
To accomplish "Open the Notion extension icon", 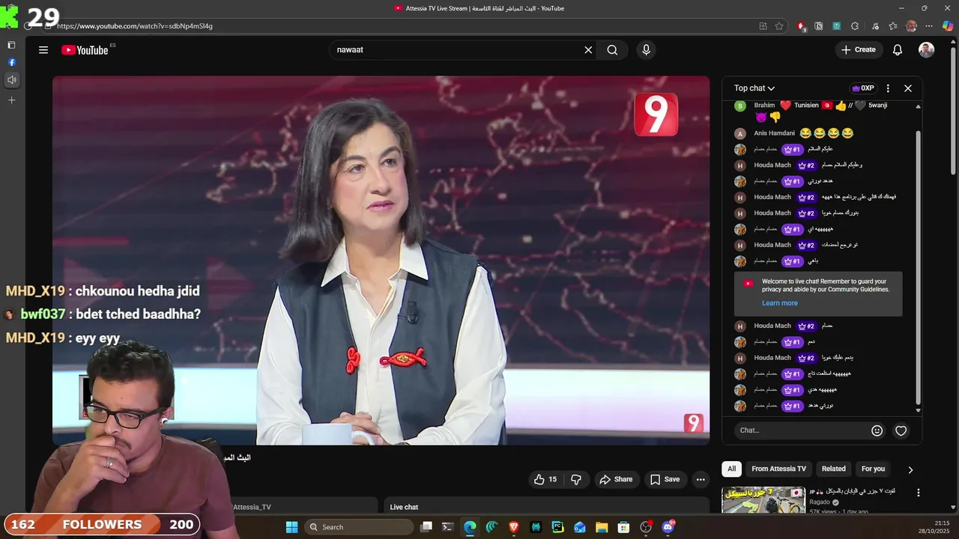I will click(x=819, y=26).
